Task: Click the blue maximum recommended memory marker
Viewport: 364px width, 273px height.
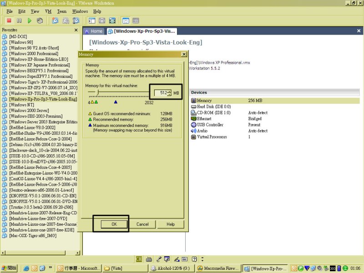Action: pyautogui.click(x=116, y=102)
